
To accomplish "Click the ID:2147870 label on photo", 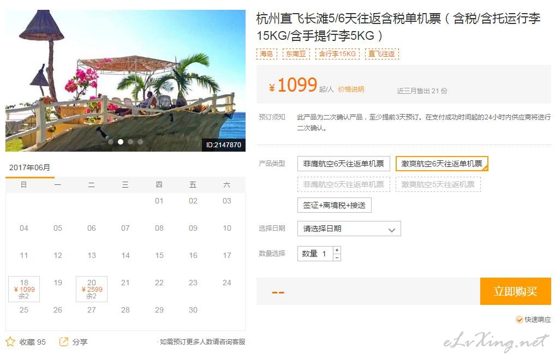I will [x=224, y=145].
